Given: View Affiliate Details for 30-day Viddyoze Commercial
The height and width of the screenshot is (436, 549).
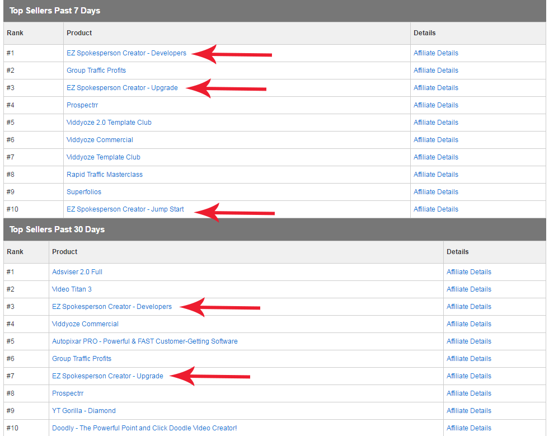Looking at the screenshot, I should [x=469, y=324].
